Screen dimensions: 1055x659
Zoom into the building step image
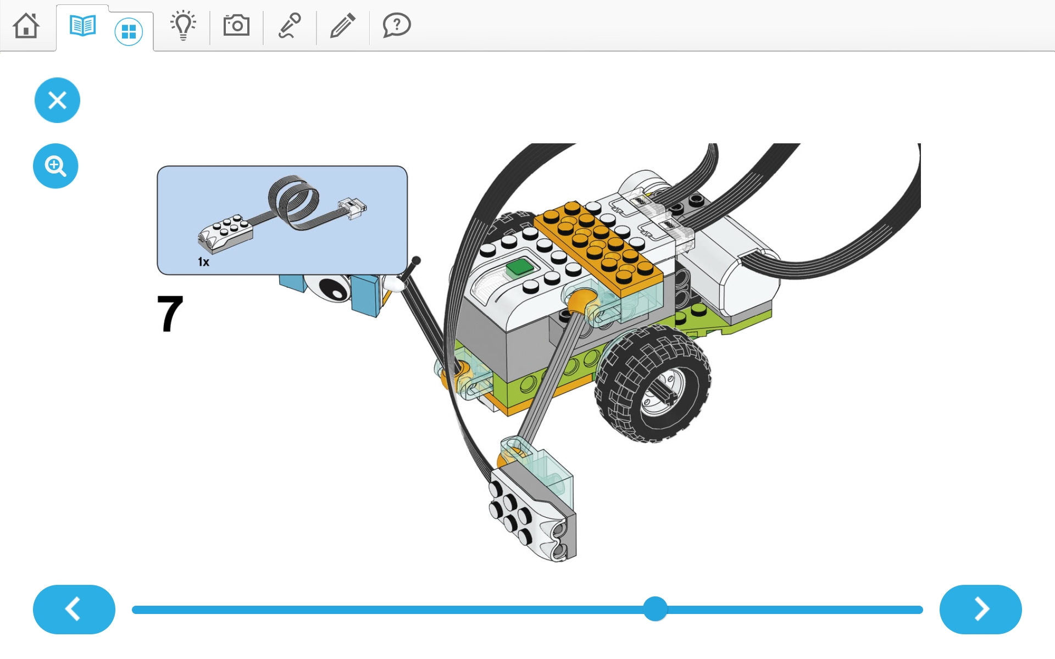[x=55, y=166]
